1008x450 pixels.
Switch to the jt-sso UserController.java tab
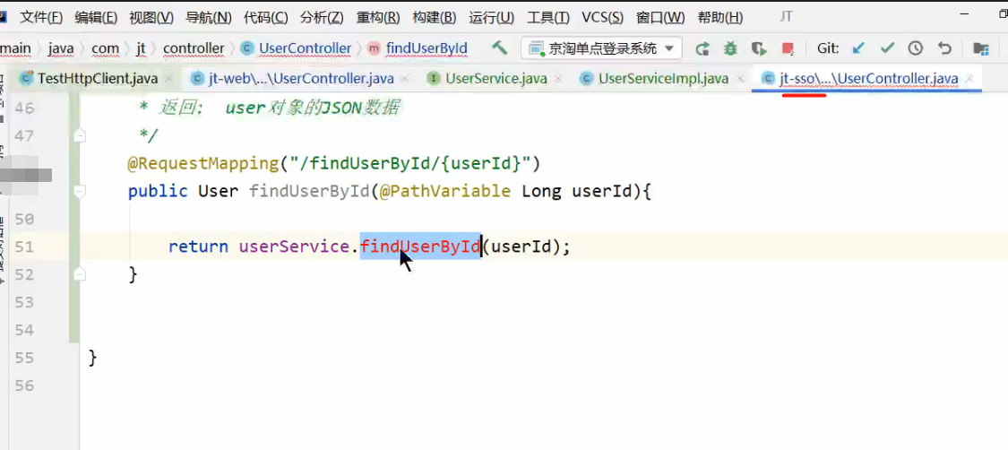(868, 78)
